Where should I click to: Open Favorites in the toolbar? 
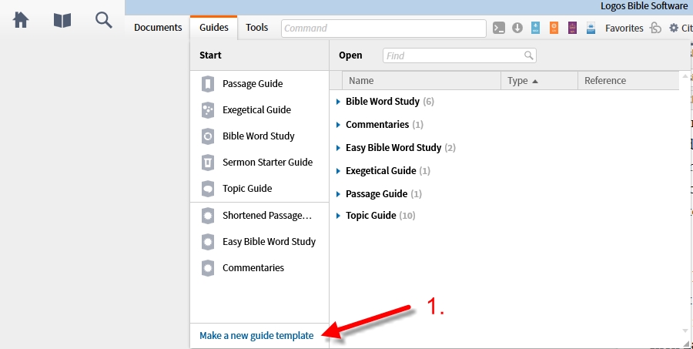click(624, 28)
